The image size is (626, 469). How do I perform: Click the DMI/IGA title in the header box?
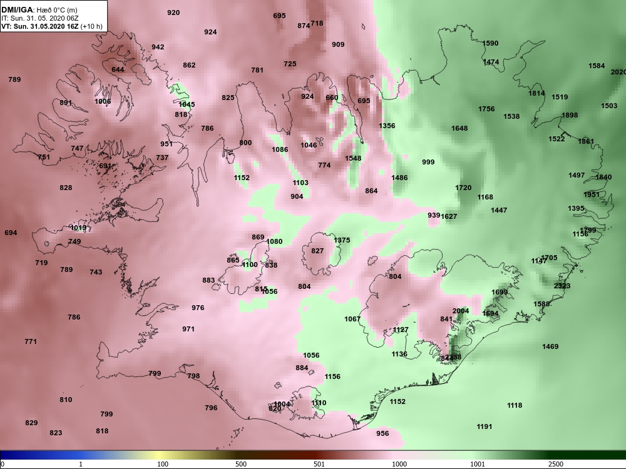click(x=16, y=9)
